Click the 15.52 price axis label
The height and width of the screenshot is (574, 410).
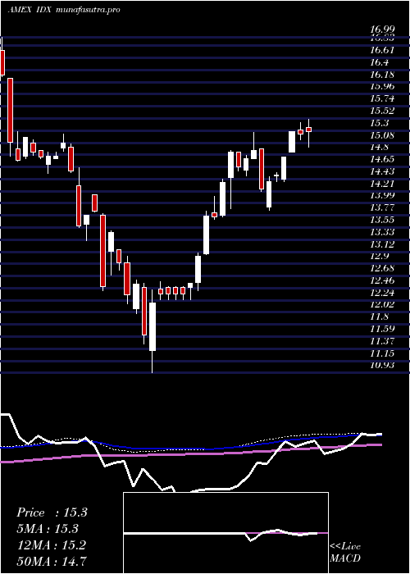[382, 111]
